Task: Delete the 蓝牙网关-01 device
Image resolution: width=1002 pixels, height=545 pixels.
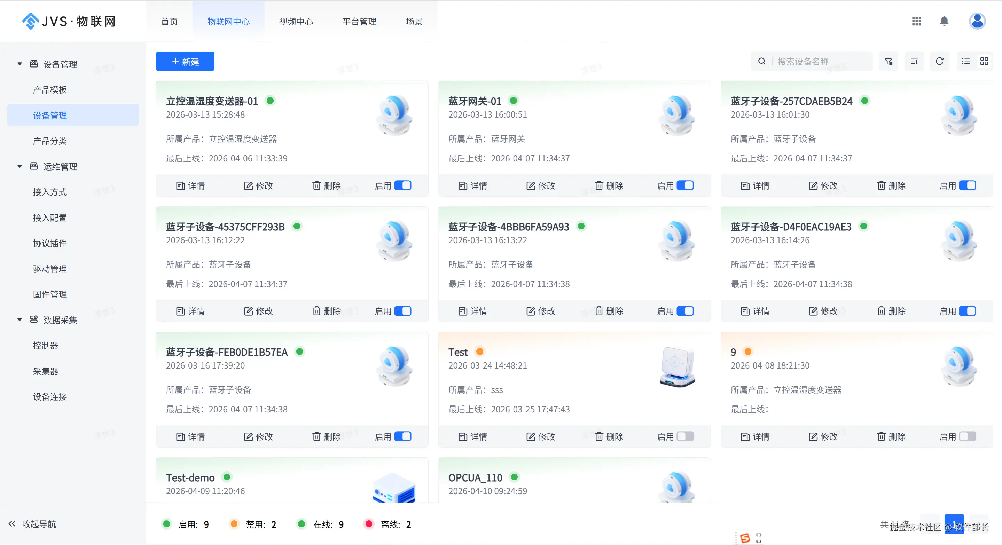Action: click(x=609, y=186)
